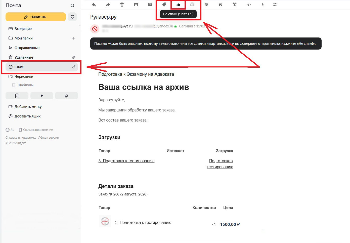350x243 pixels.
Task: Open the Справка и поддержка link
Action: coord(21,138)
